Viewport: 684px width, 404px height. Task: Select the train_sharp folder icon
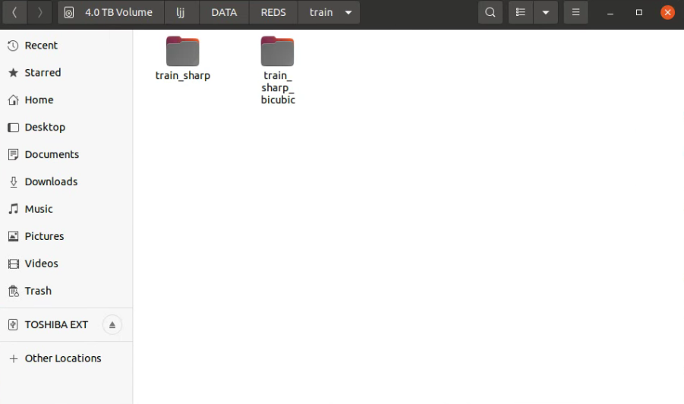tap(183, 51)
